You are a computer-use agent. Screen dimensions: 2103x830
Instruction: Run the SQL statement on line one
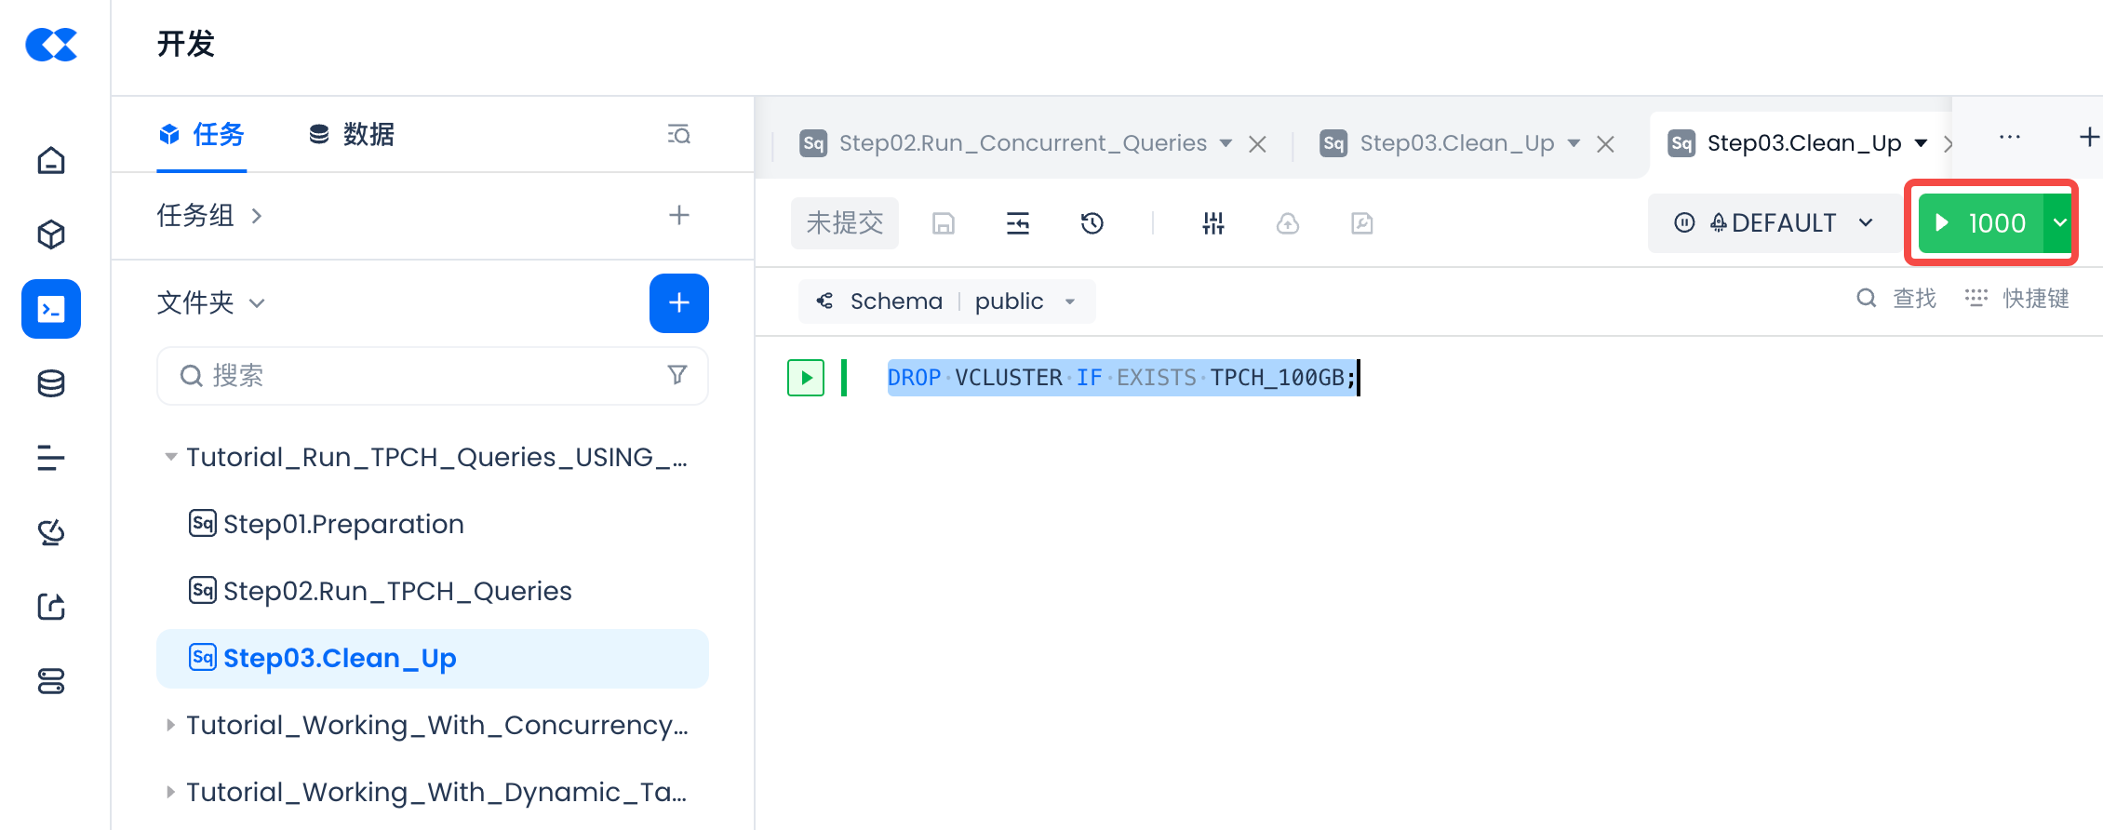click(806, 378)
